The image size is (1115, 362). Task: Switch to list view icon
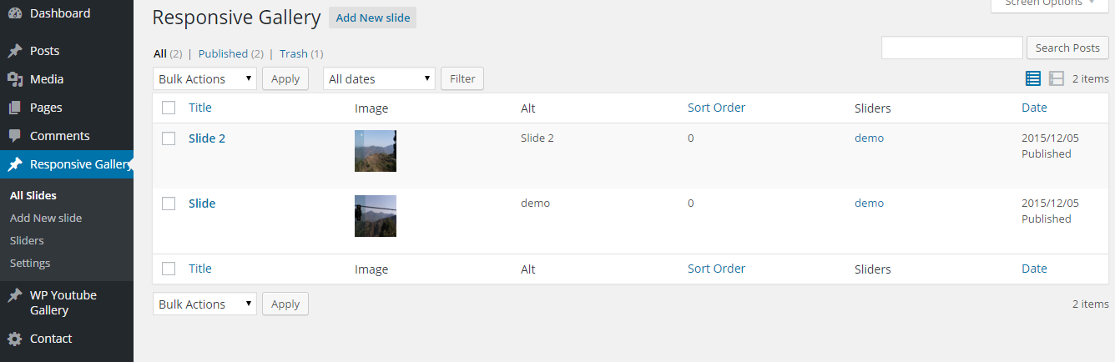click(x=1033, y=78)
